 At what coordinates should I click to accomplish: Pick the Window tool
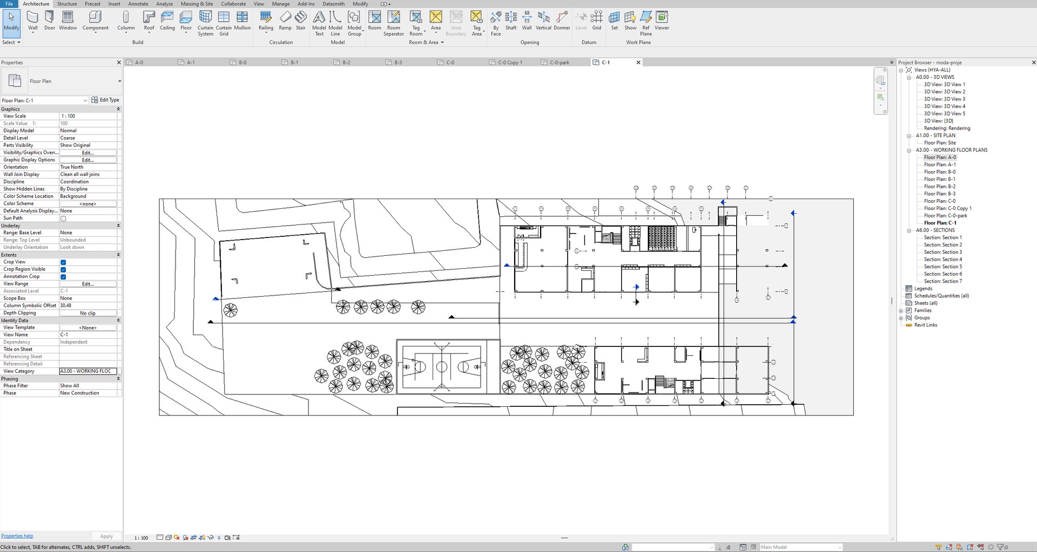[68, 21]
